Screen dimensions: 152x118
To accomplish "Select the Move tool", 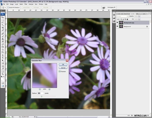I will [3, 17].
